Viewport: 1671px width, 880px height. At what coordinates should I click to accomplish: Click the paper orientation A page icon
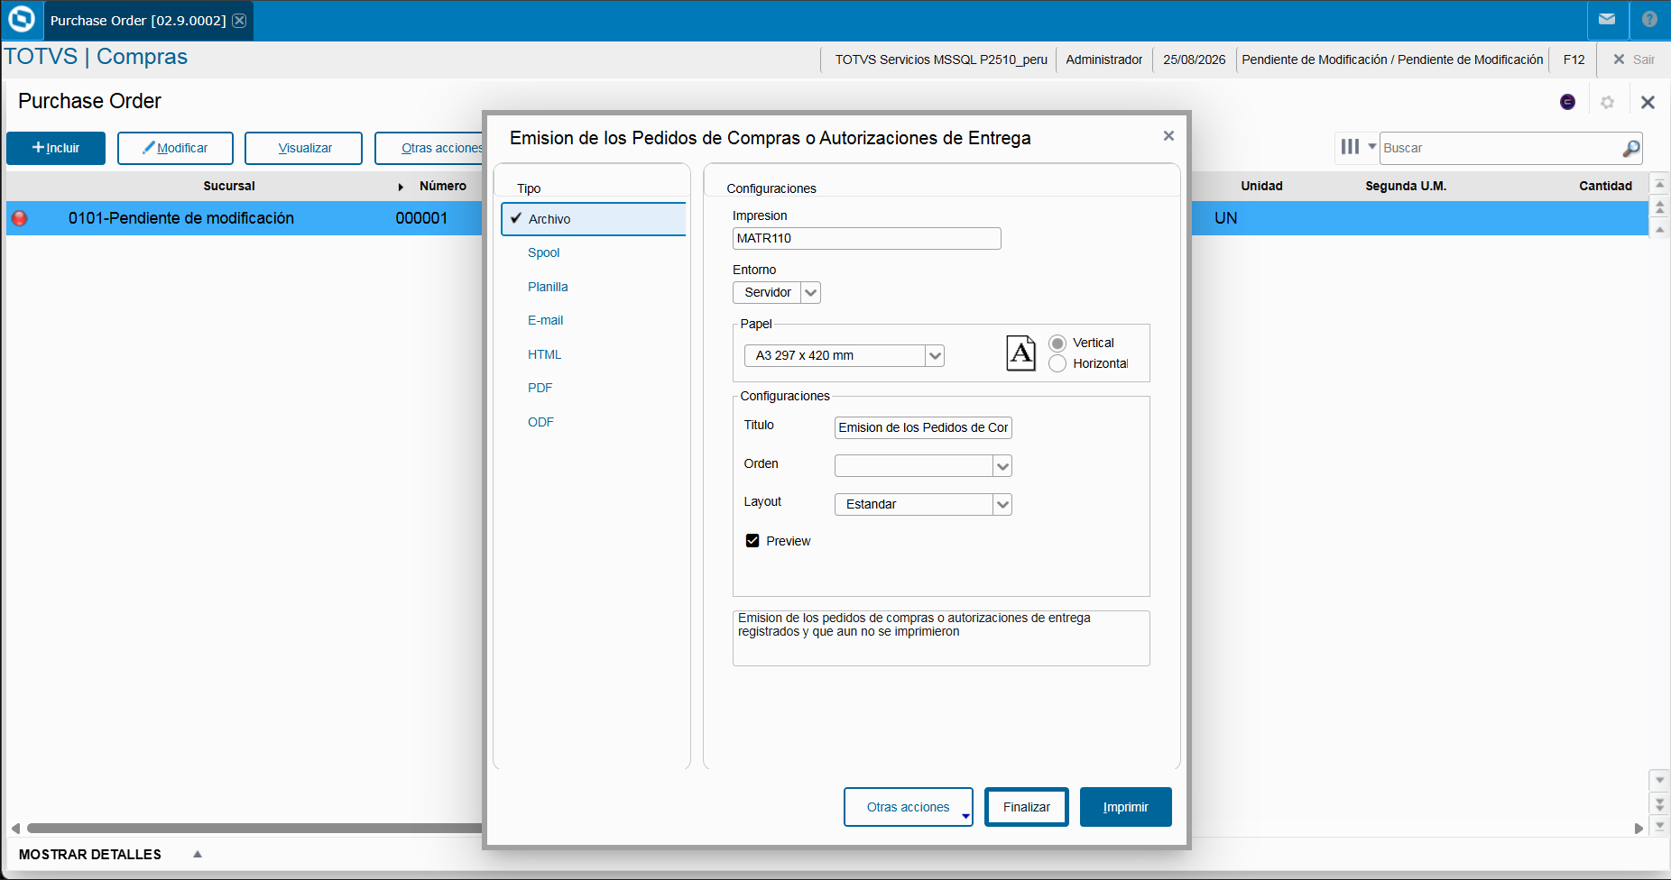pyautogui.click(x=1021, y=353)
